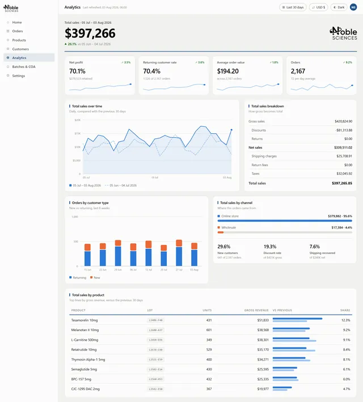Open the Last 30 days range selector
Viewport: 363px width, 402px height.
293,7
